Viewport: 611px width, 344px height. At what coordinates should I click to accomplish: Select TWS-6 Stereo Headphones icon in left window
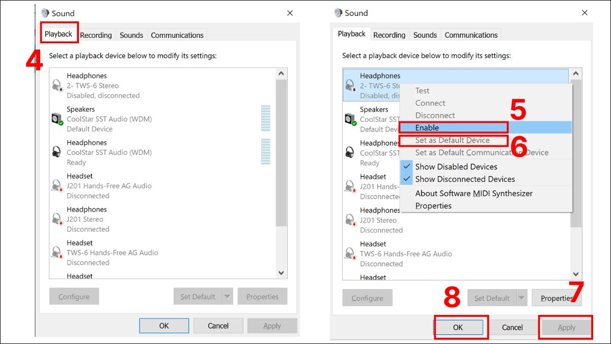tap(57, 85)
